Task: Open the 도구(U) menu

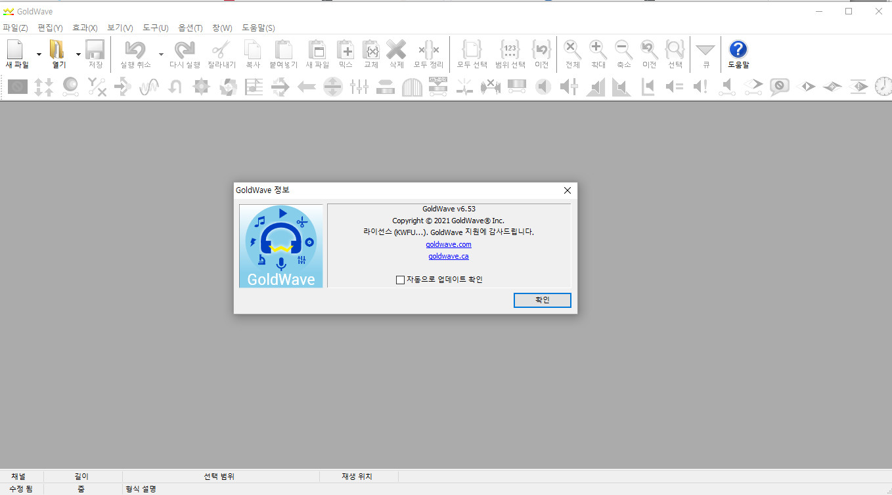Action: [156, 28]
